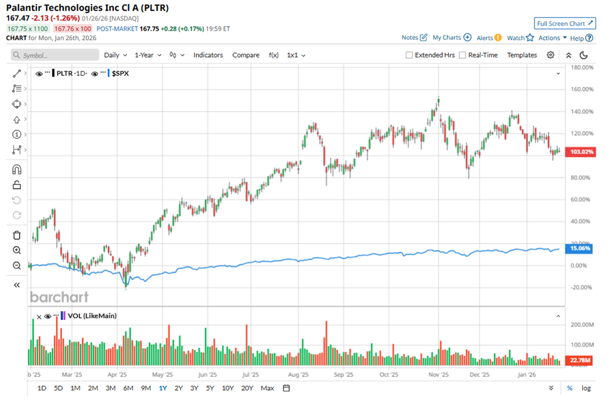Click the trash icon to delete drawings
Image resolution: width=615 pixels, height=403 pixels.
point(17,236)
